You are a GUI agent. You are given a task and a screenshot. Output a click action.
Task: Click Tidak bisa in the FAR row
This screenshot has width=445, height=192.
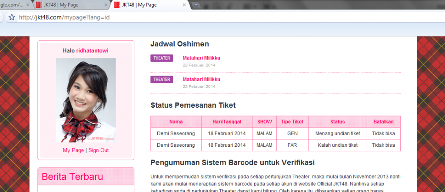(x=383, y=145)
